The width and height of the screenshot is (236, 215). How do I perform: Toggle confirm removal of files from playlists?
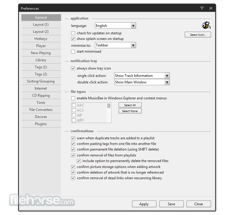tap(73, 155)
